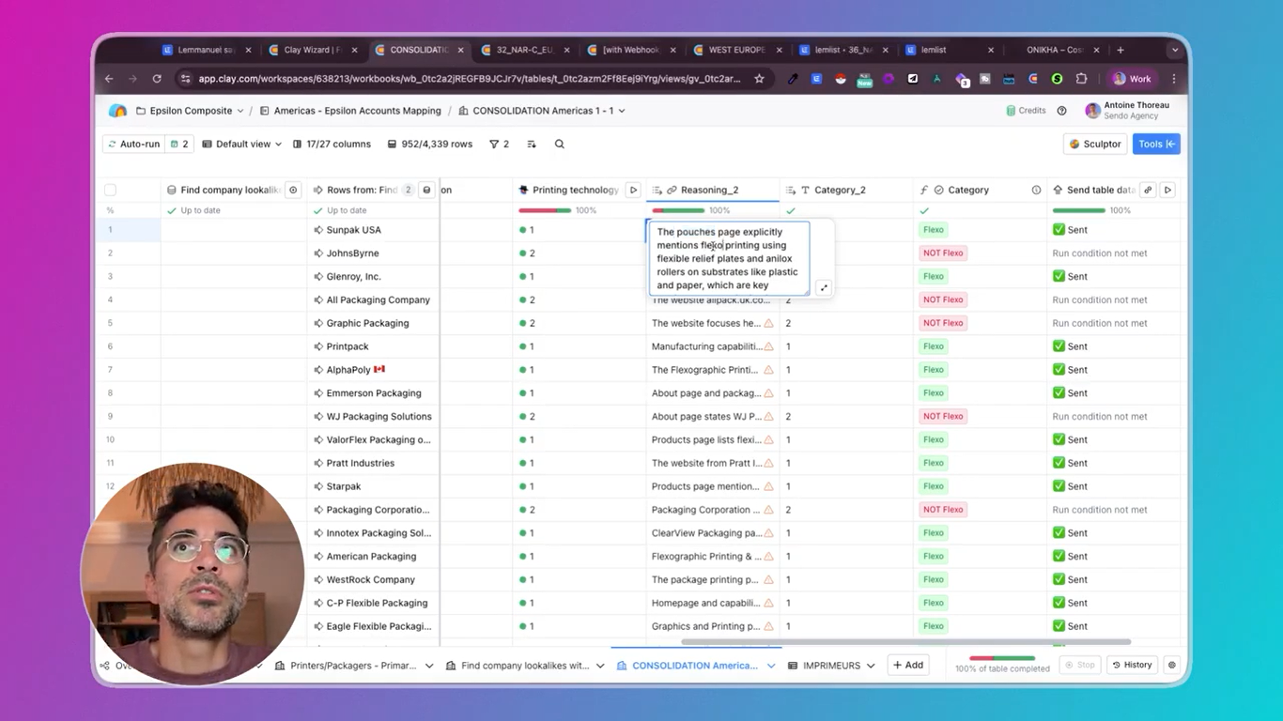Select the Reasoning_2 column header
This screenshot has height=721, width=1283.
[712, 190]
